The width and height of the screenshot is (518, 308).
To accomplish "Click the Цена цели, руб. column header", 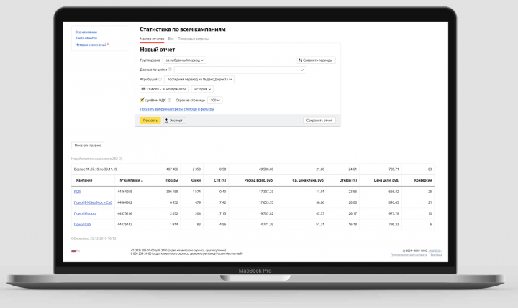I will (x=386, y=180).
